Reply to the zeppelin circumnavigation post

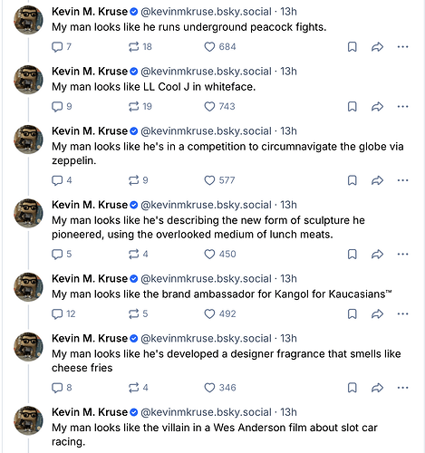[57, 180]
